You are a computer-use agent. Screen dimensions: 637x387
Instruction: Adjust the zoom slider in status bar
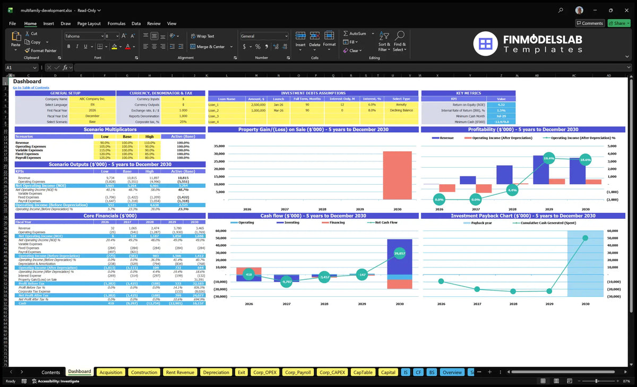pos(596,381)
